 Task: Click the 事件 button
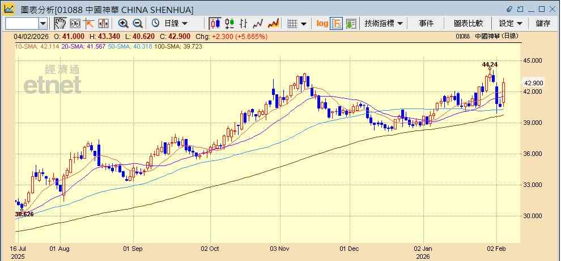[426, 24]
